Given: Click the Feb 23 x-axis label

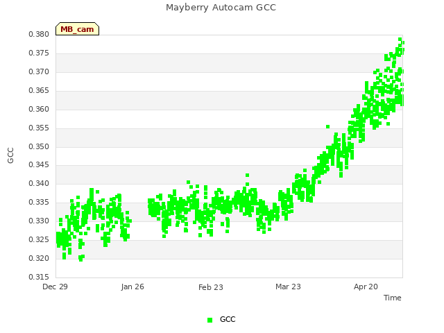Looking at the screenshot, I should [211, 287].
